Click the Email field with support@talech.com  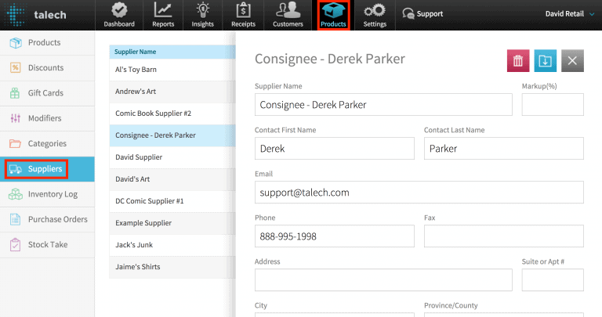419,193
